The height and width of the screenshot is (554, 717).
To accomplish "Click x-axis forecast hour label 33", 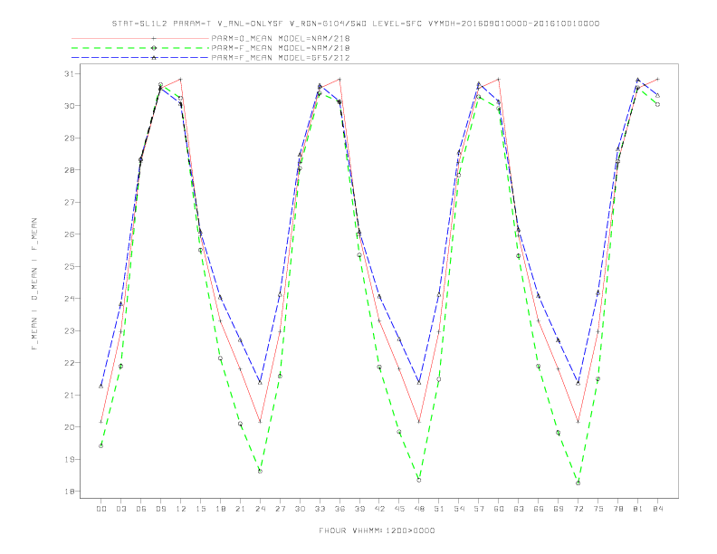I will tap(320, 509).
